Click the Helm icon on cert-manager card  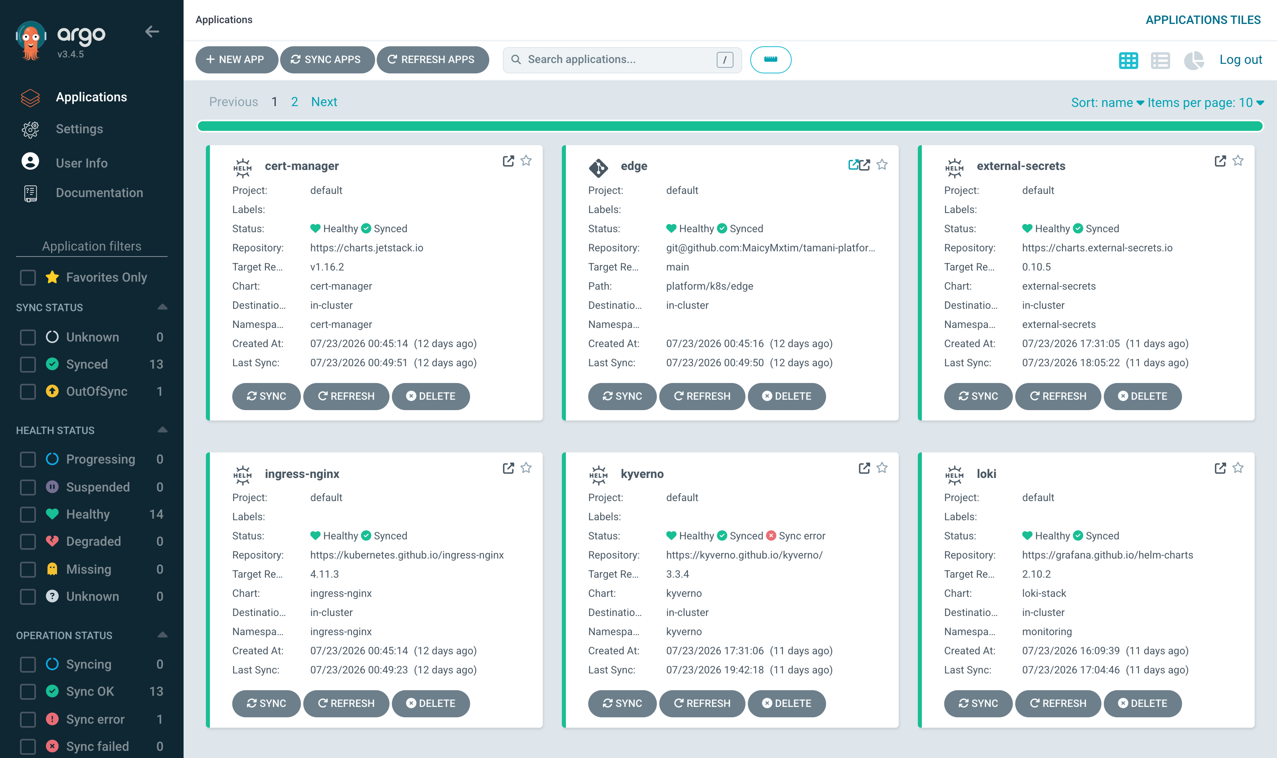pyautogui.click(x=242, y=168)
